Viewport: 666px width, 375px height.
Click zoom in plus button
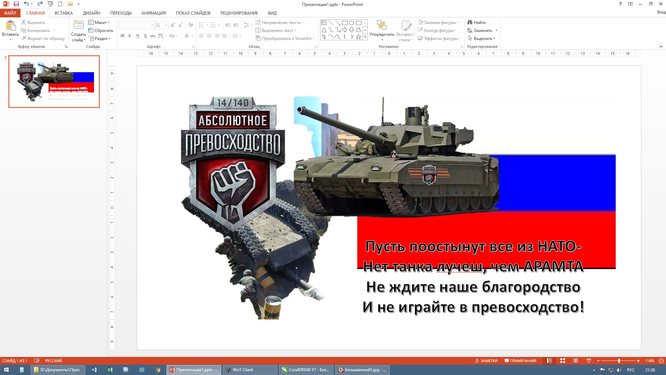coord(638,361)
